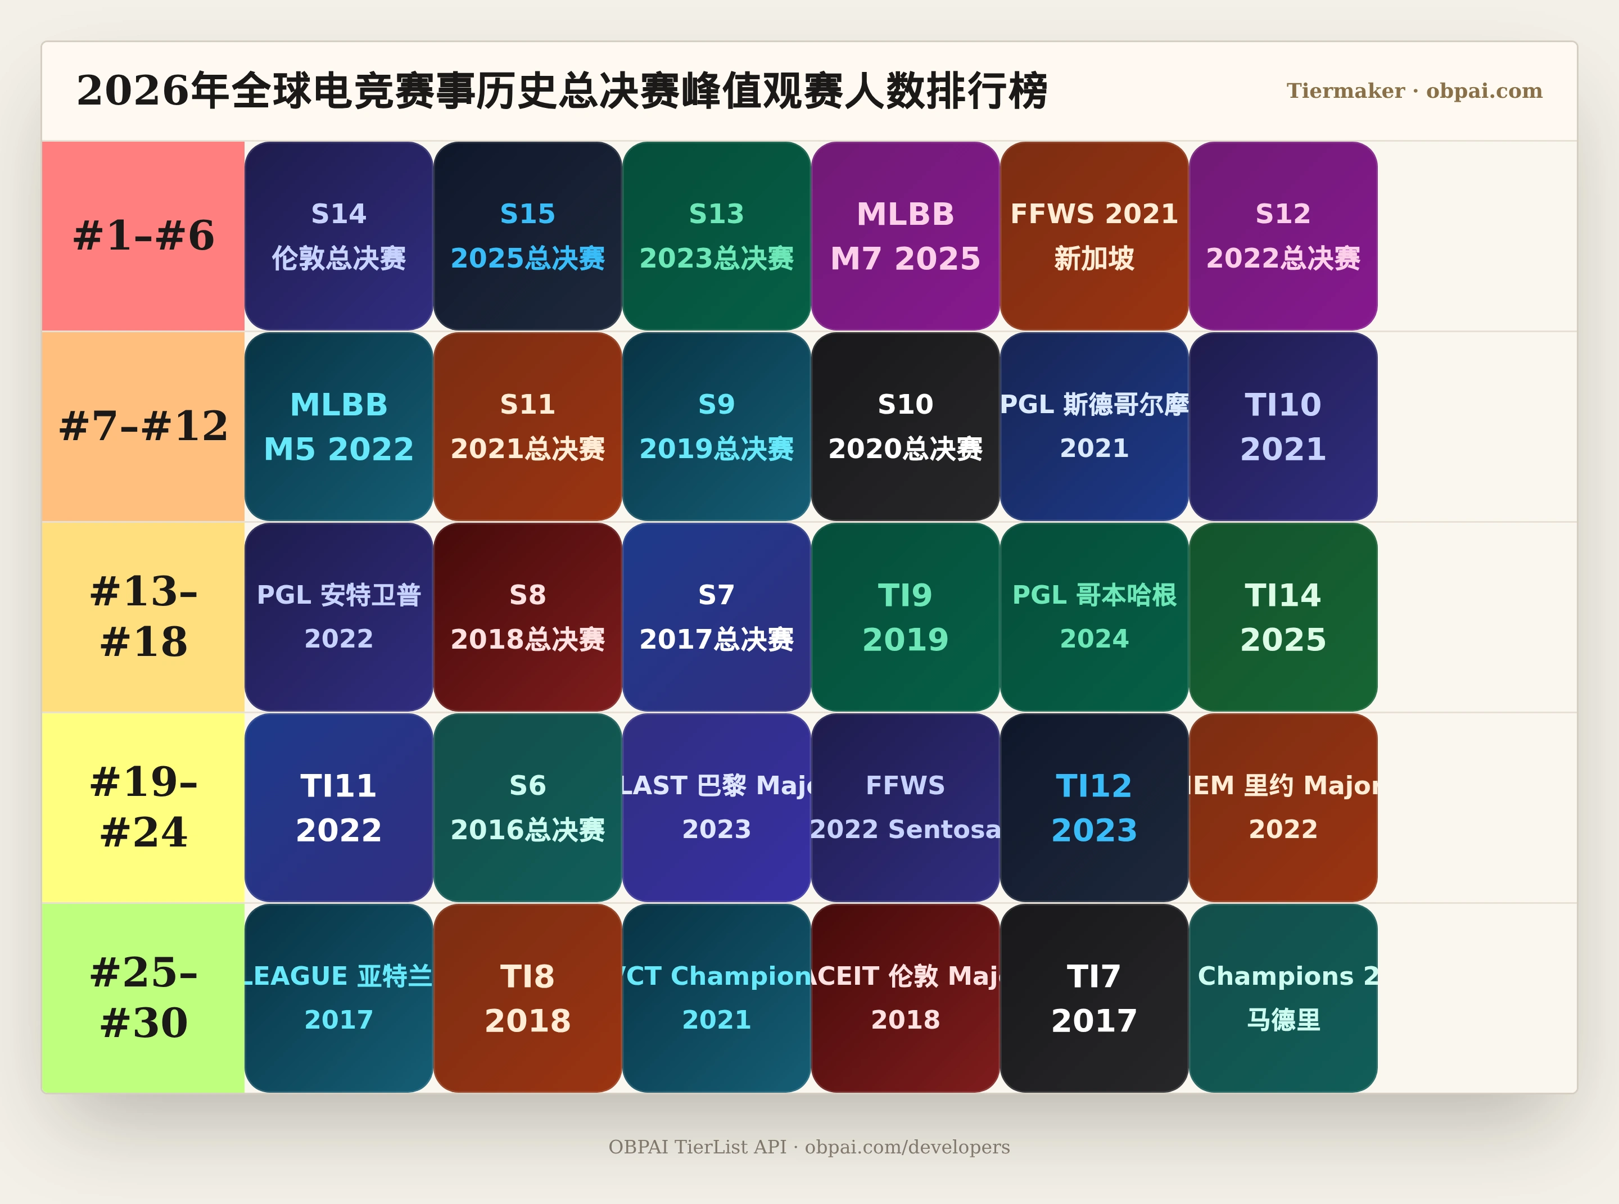The image size is (1619, 1204).
Task: Click the Champions 马德里 tile
Action: (x=1283, y=998)
